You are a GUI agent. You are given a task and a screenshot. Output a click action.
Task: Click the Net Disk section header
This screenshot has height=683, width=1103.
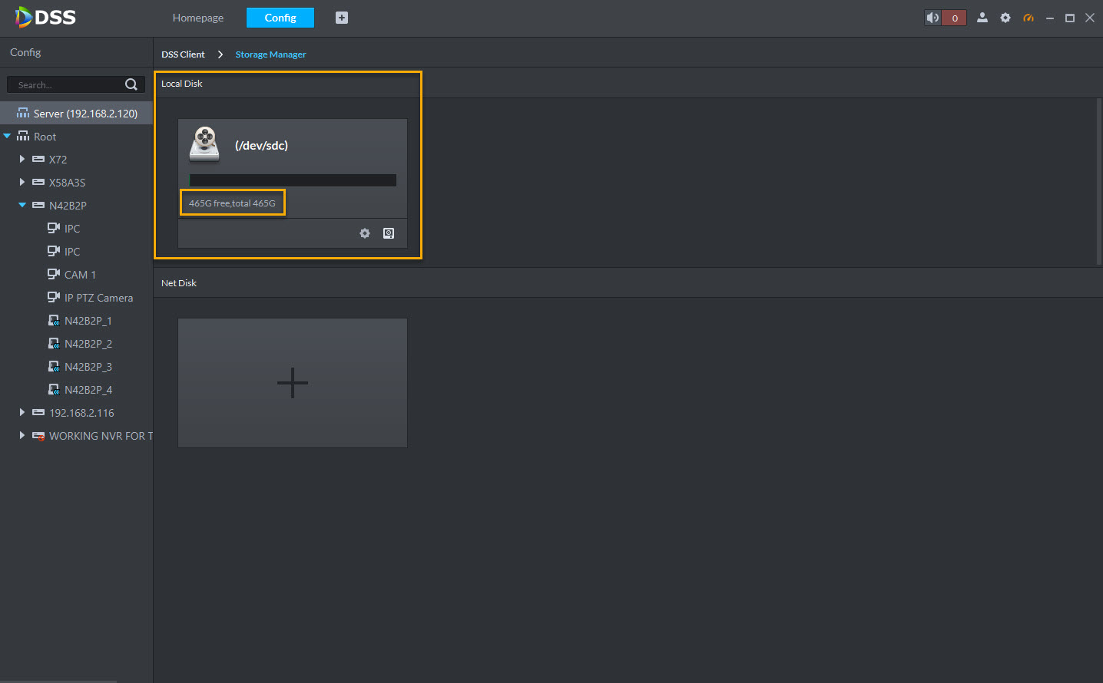(x=179, y=283)
